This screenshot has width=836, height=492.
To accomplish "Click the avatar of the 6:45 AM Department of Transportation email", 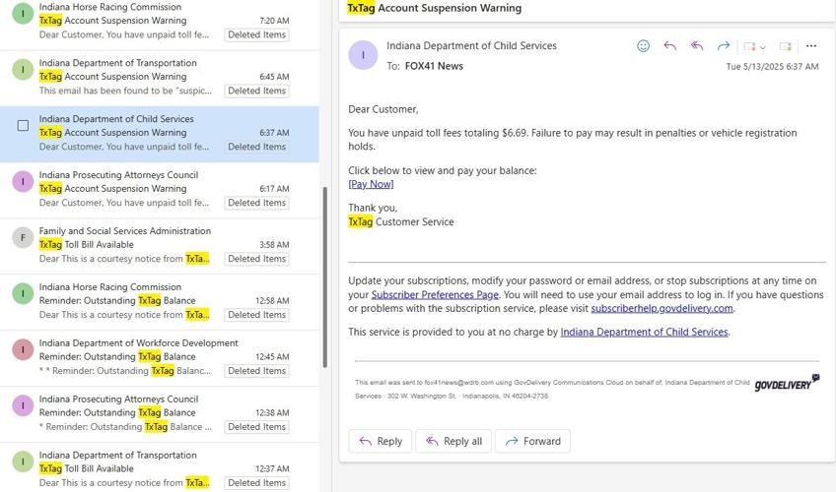I will tap(23, 70).
